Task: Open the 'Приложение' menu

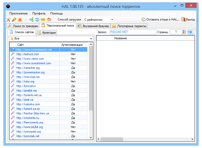Action: [18, 13]
